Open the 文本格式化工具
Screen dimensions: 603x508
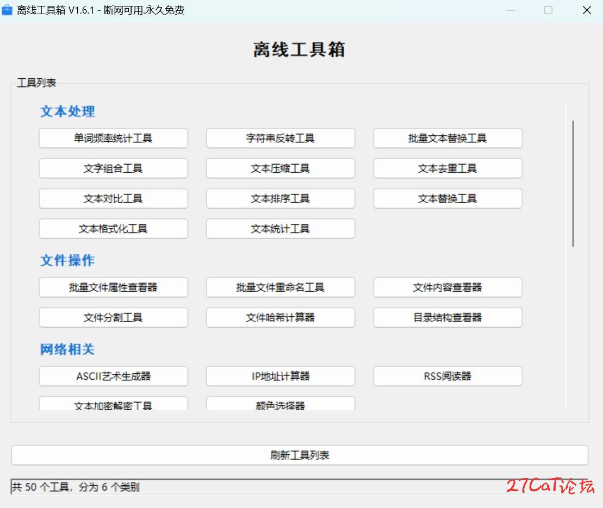(x=113, y=229)
